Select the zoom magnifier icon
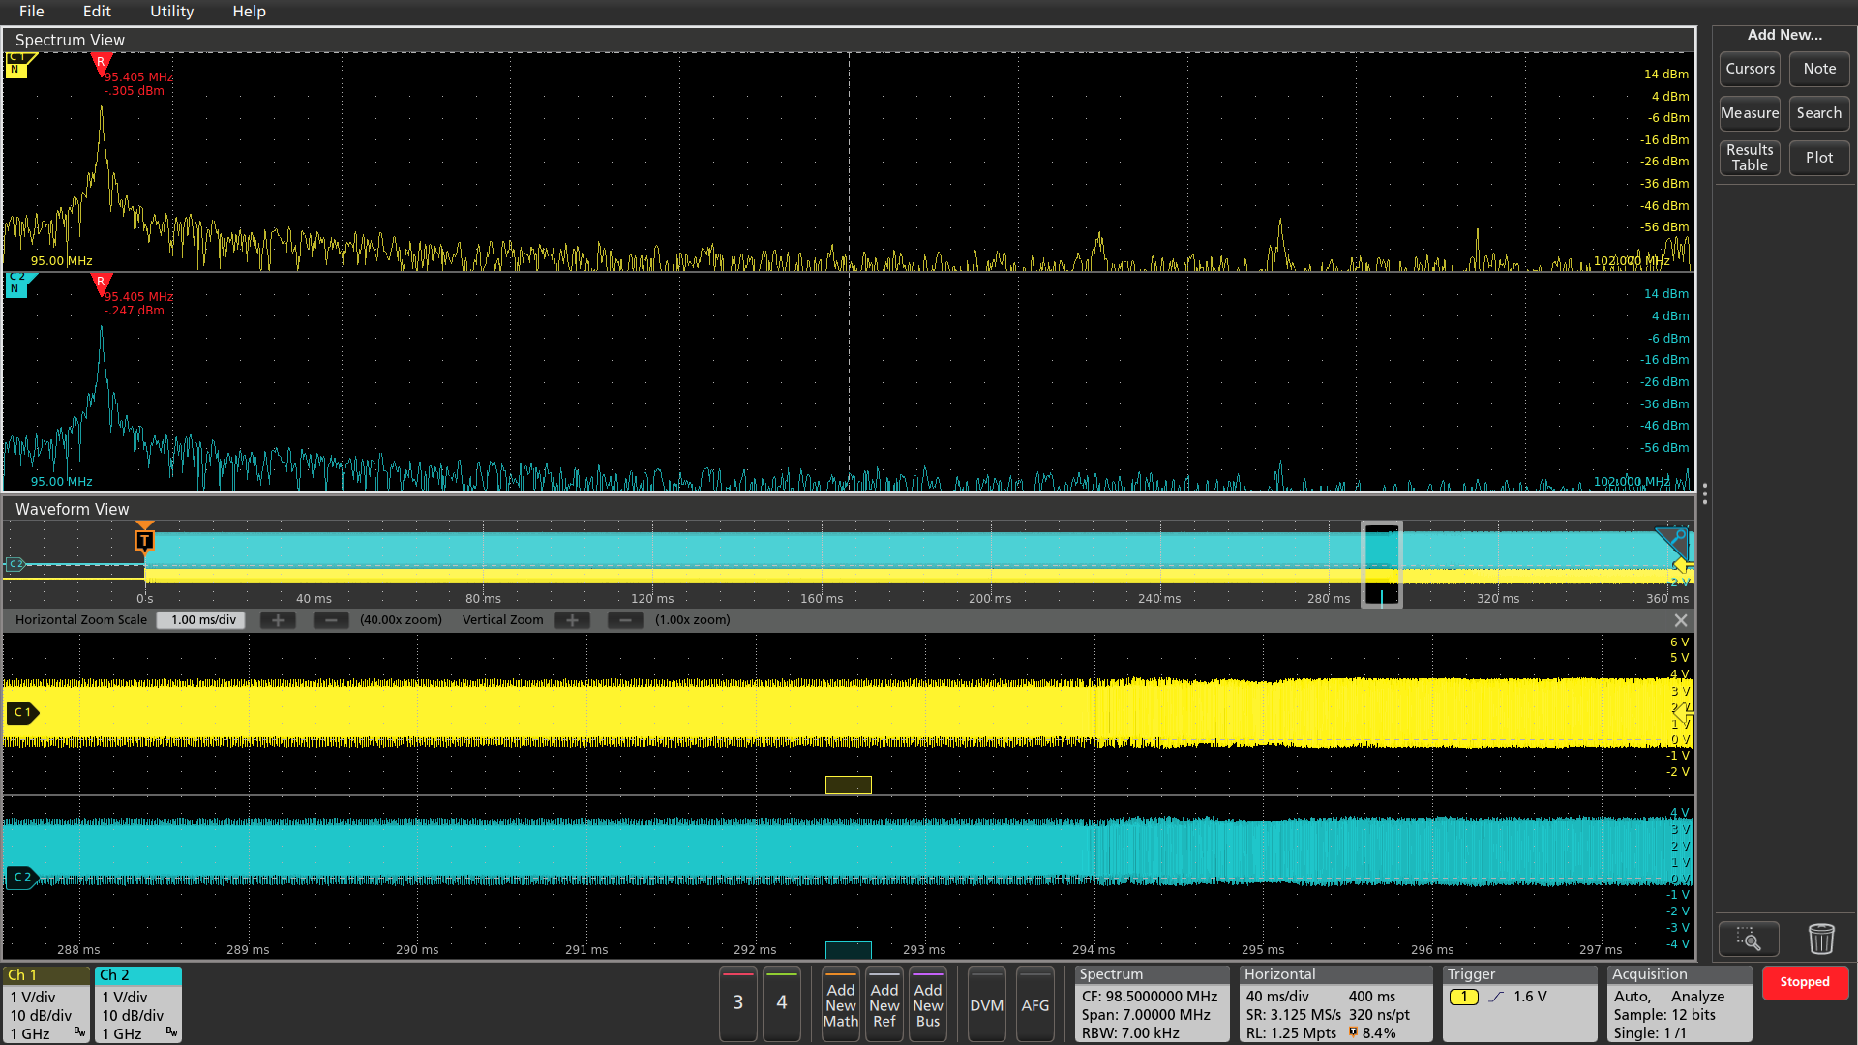 (1749, 938)
